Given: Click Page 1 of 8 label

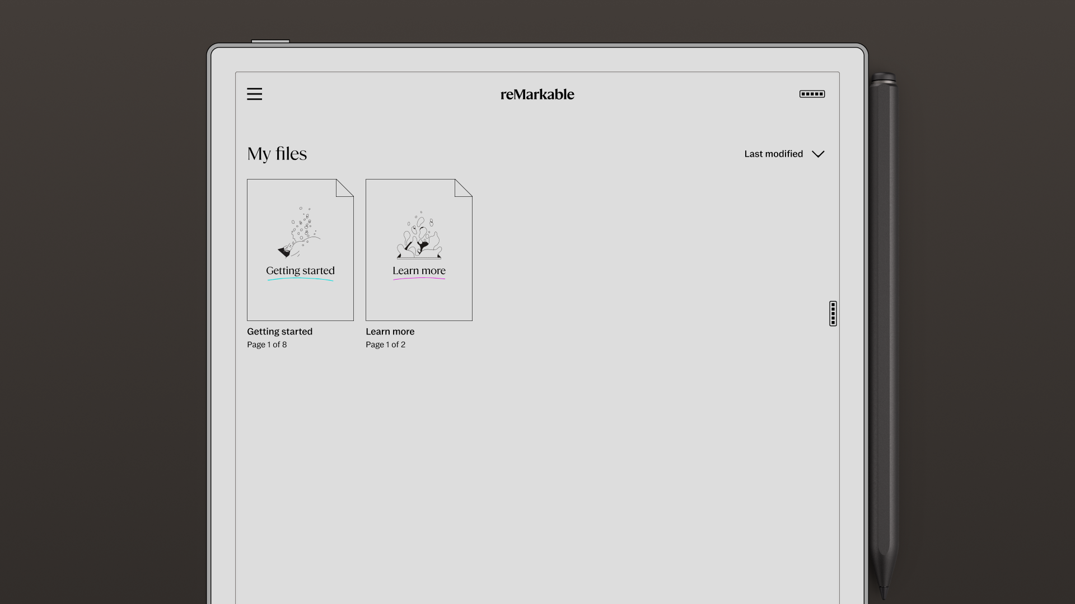Looking at the screenshot, I should click(267, 345).
